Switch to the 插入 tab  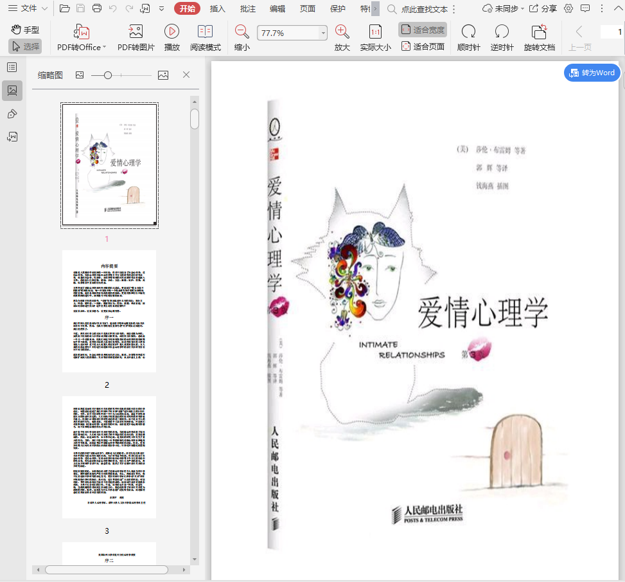[218, 8]
